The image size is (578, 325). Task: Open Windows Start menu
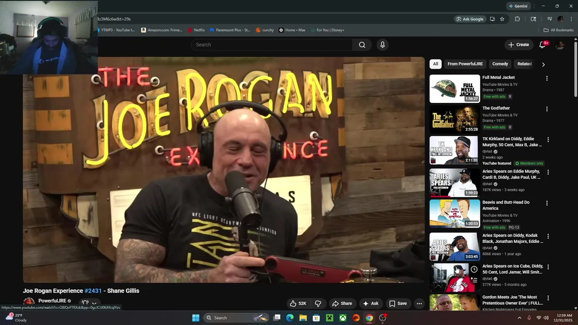pyautogui.click(x=196, y=318)
